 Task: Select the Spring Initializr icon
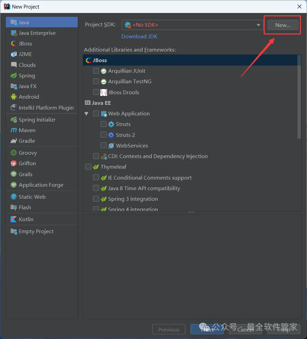[x=14, y=119]
